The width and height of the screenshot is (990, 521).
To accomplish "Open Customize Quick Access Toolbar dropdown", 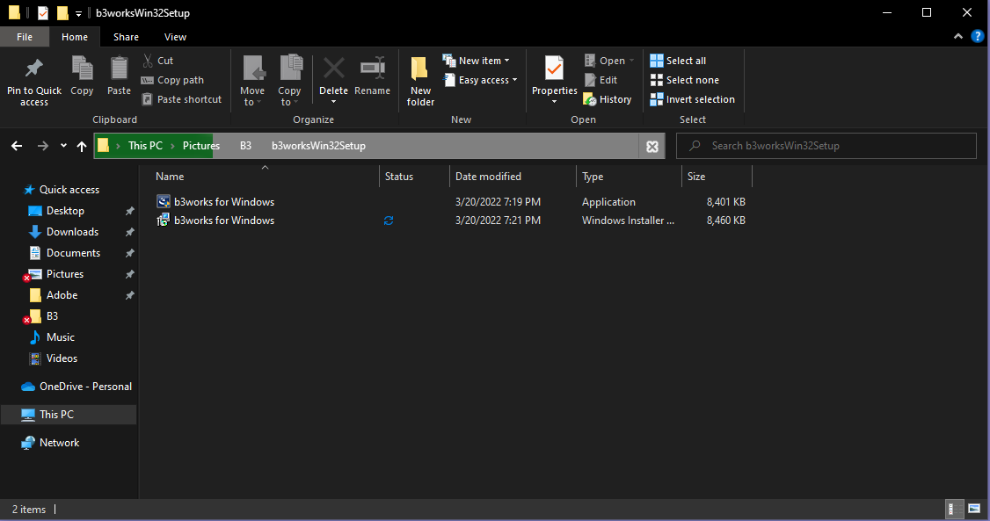I will point(78,13).
